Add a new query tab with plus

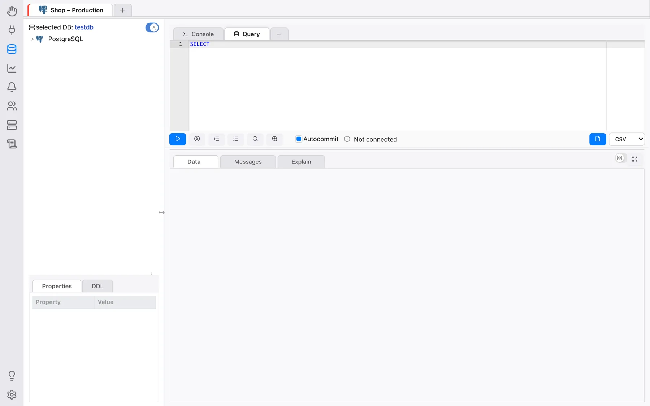[x=279, y=34]
